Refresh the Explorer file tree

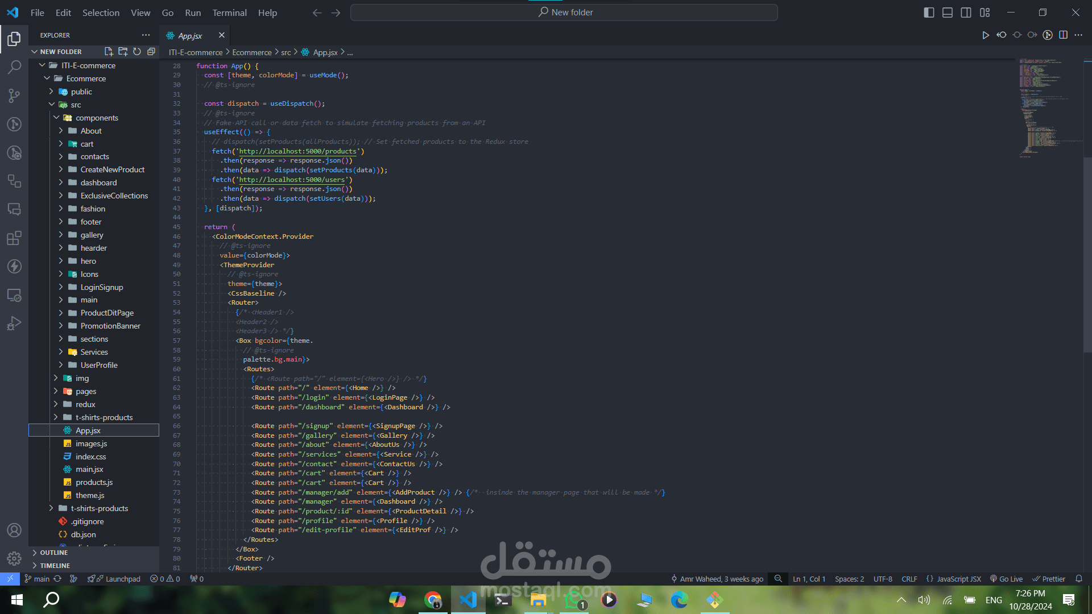point(137,52)
